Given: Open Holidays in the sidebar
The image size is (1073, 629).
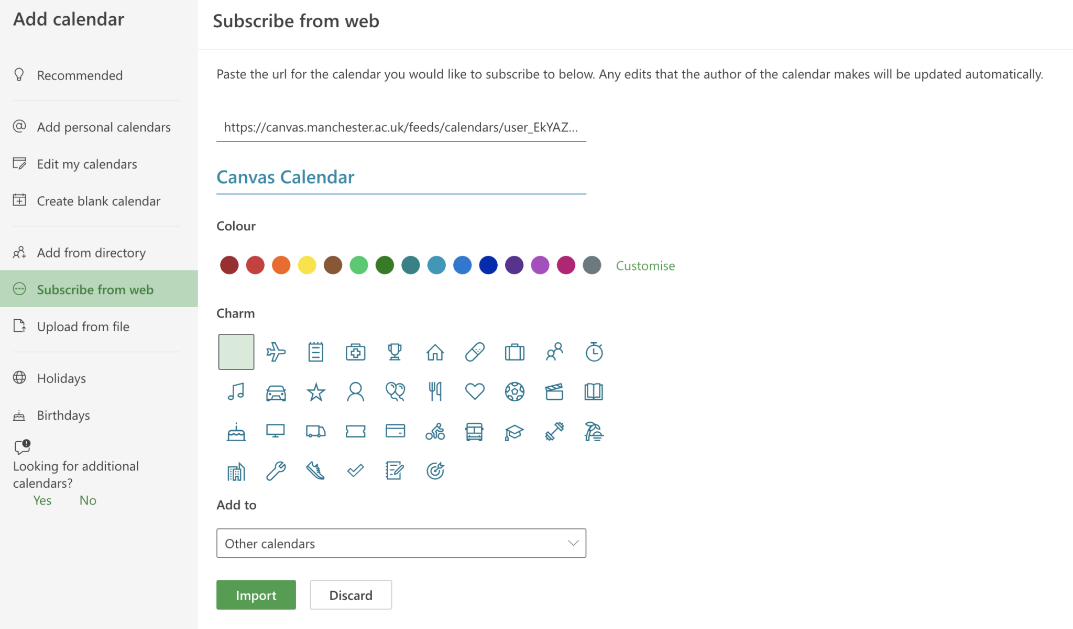Looking at the screenshot, I should pyautogui.click(x=61, y=378).
